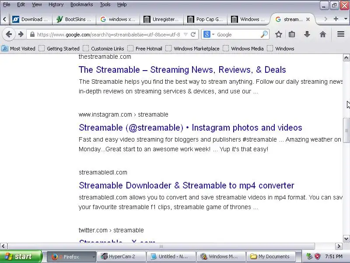
Task: Click the twitter.com › streamable breadcrumb text
Action: coord(111,230)
